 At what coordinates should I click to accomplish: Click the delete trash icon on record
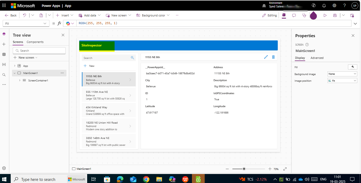(x=273, y=57)
